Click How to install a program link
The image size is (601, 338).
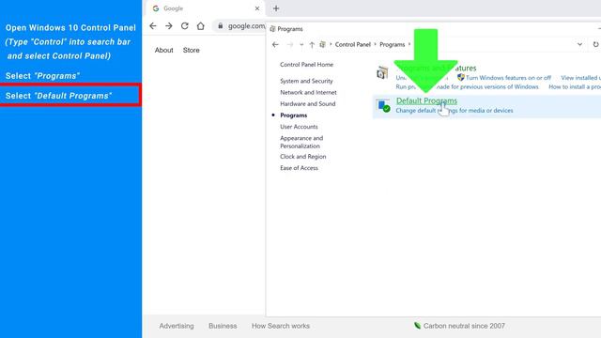coord(575,87)
